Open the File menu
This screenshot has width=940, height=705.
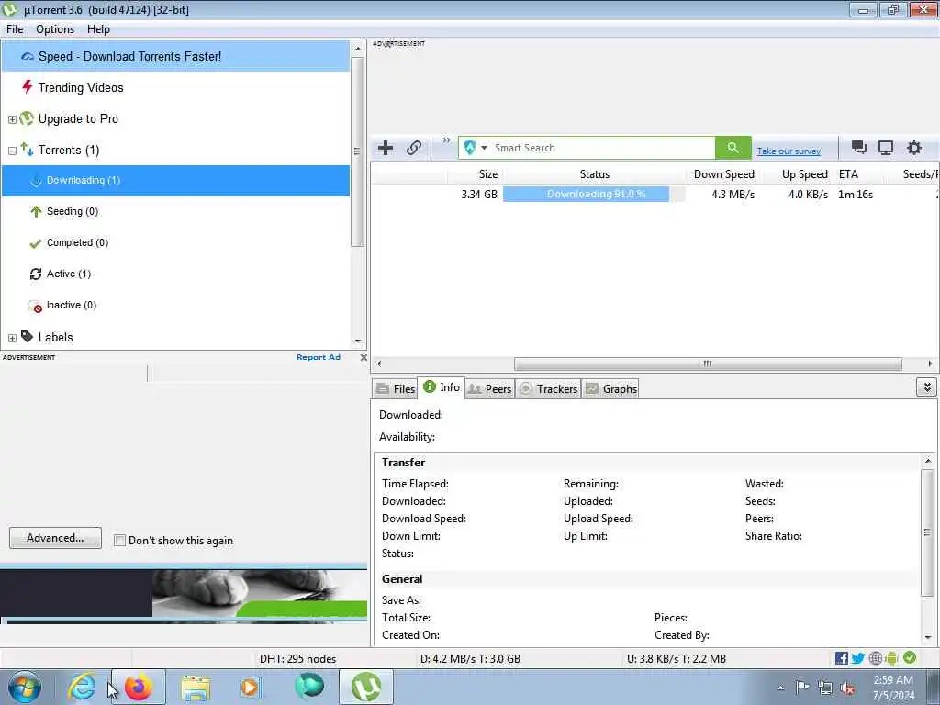(x=15, y=29)
